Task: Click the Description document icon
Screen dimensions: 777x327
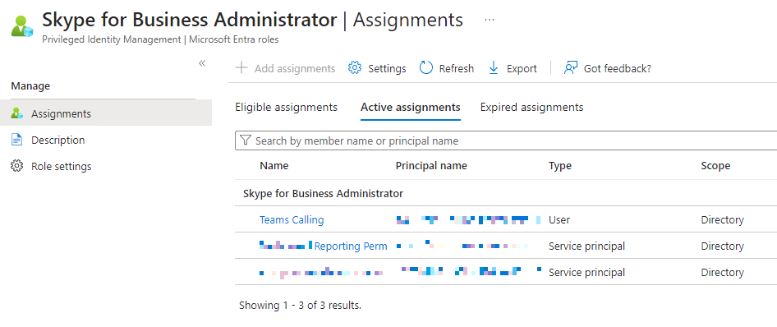Action: coord(17,140)
